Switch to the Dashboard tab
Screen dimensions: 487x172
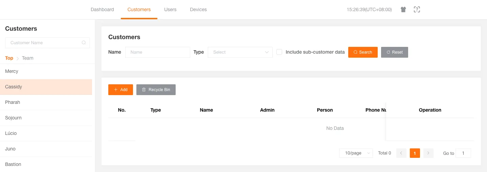coord(102,9)
